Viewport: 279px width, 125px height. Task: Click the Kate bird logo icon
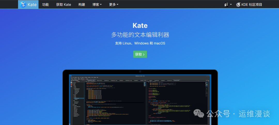click(23, 4)
